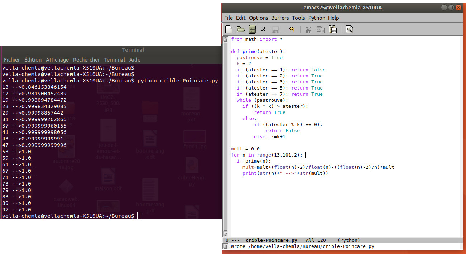The image size is (466, 254).
Task: Cut selected text with the scissors icon
Action: [308, 30]
